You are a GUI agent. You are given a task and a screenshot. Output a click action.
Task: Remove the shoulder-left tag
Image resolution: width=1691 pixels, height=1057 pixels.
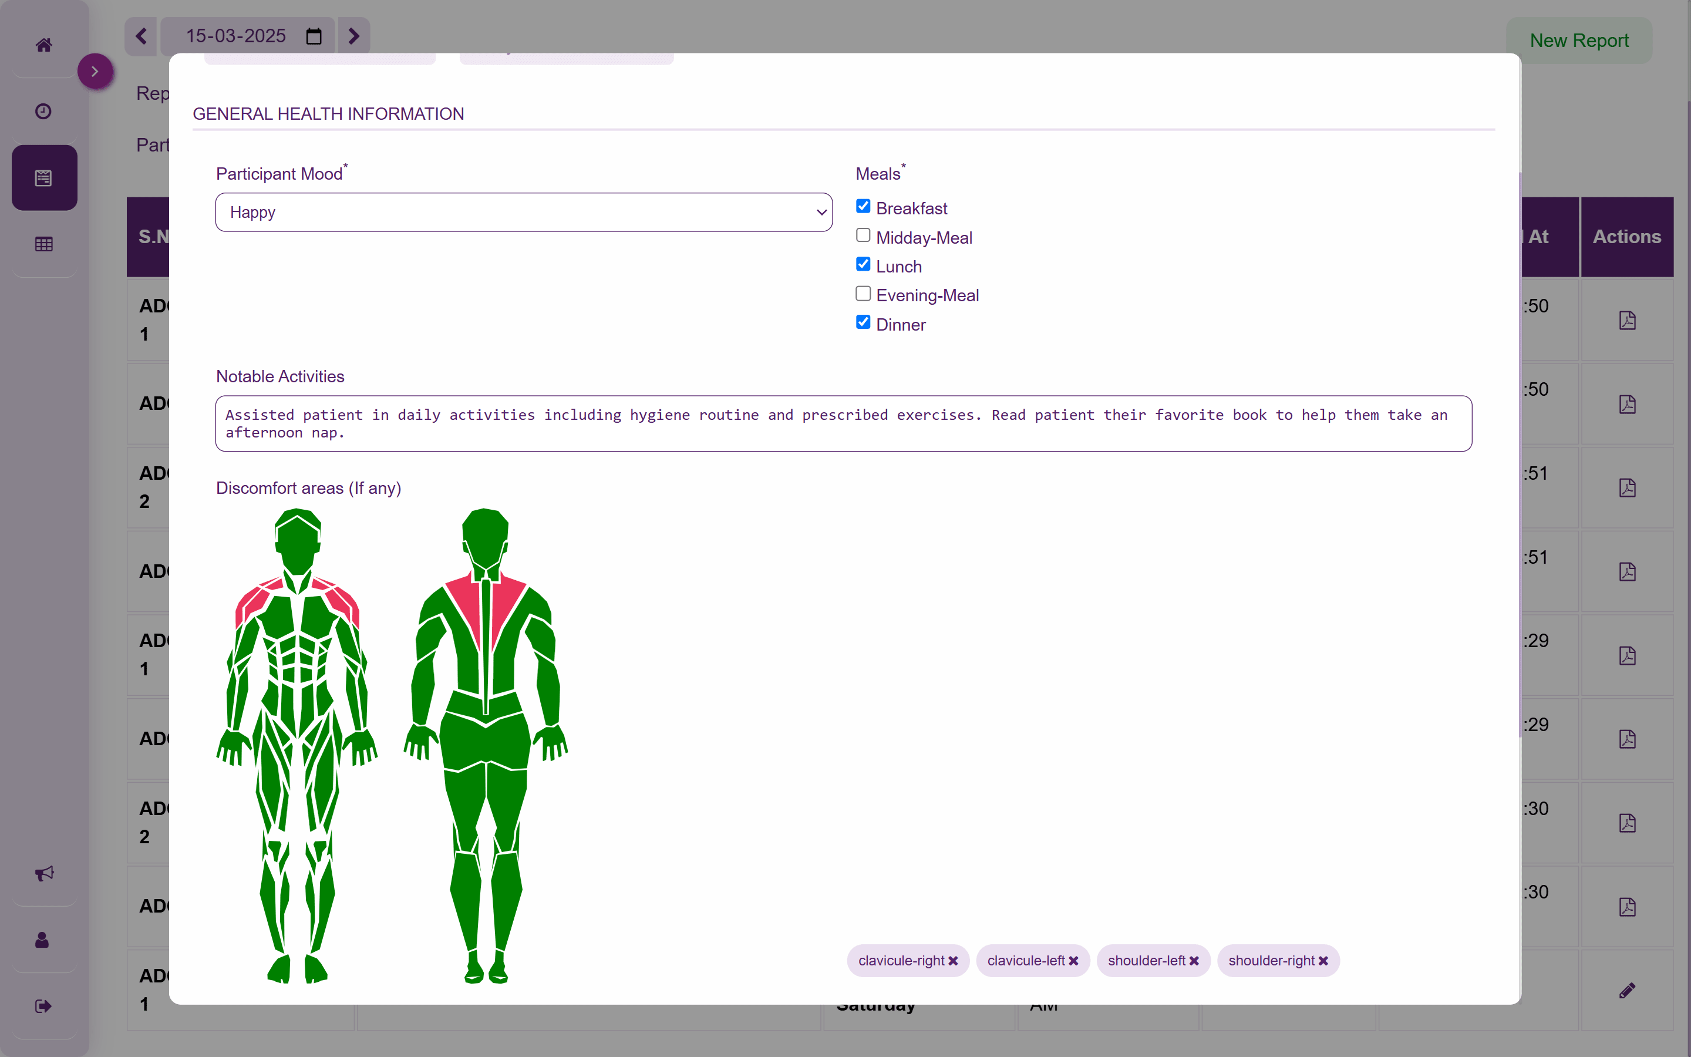(1194, 961)
